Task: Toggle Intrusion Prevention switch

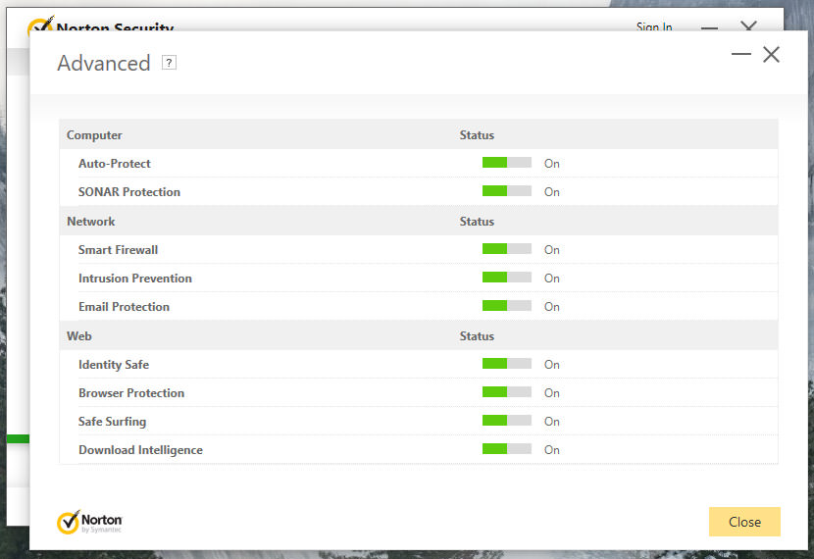Action: 507,278
